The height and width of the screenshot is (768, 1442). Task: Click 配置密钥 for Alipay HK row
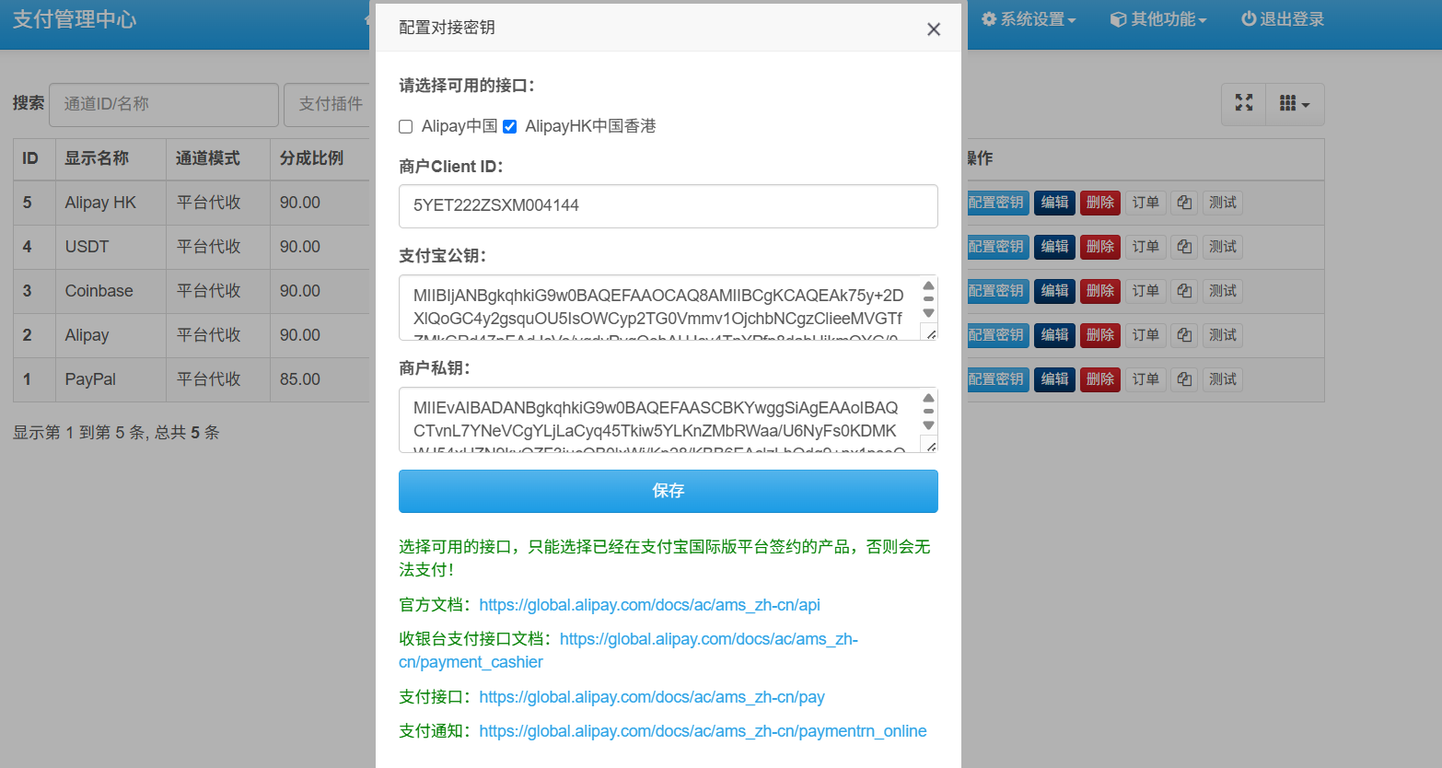[x=996, y=203]
